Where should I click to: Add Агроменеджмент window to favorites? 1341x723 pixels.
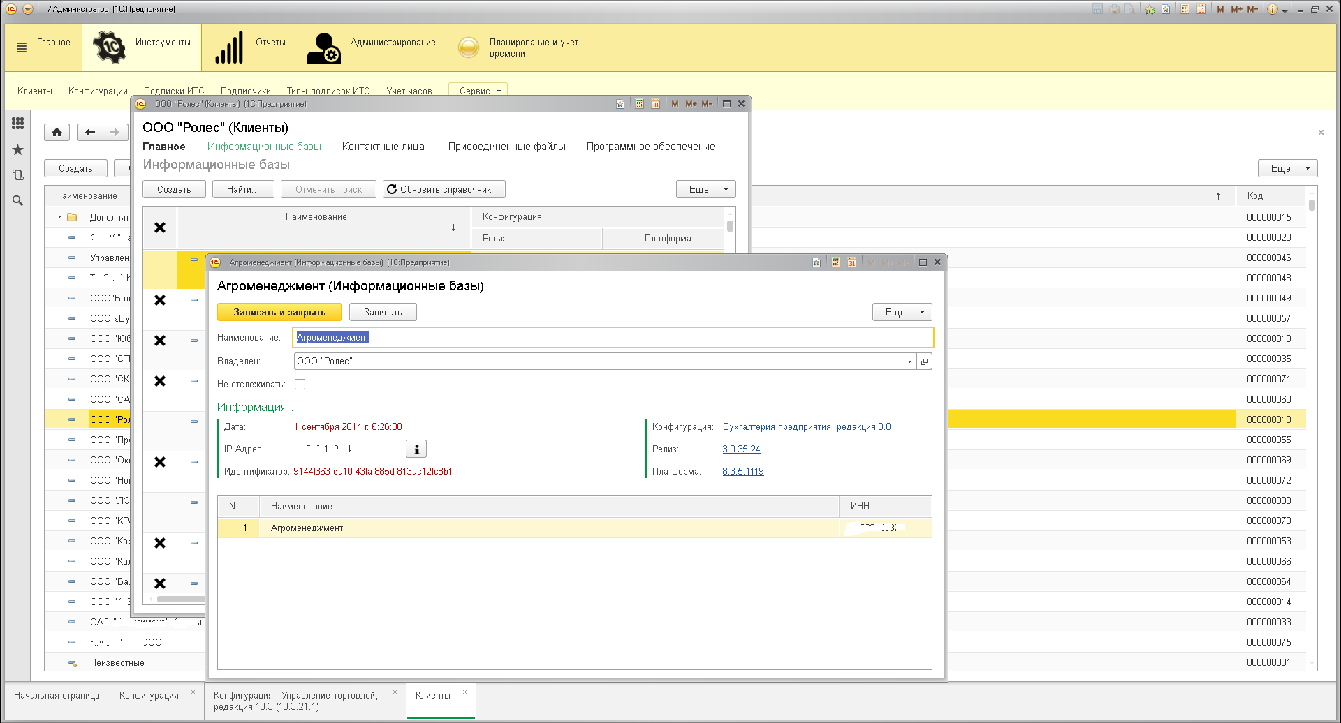816,262
